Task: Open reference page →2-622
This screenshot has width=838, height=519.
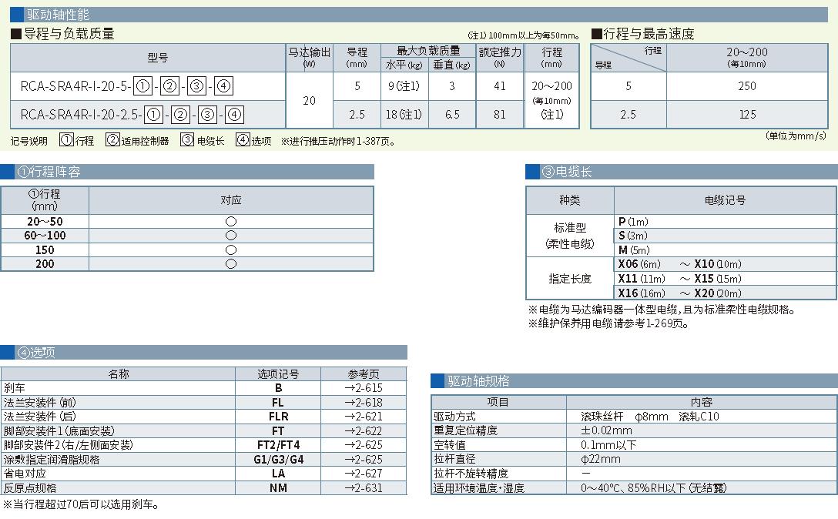Action: [x=364, y=430]
